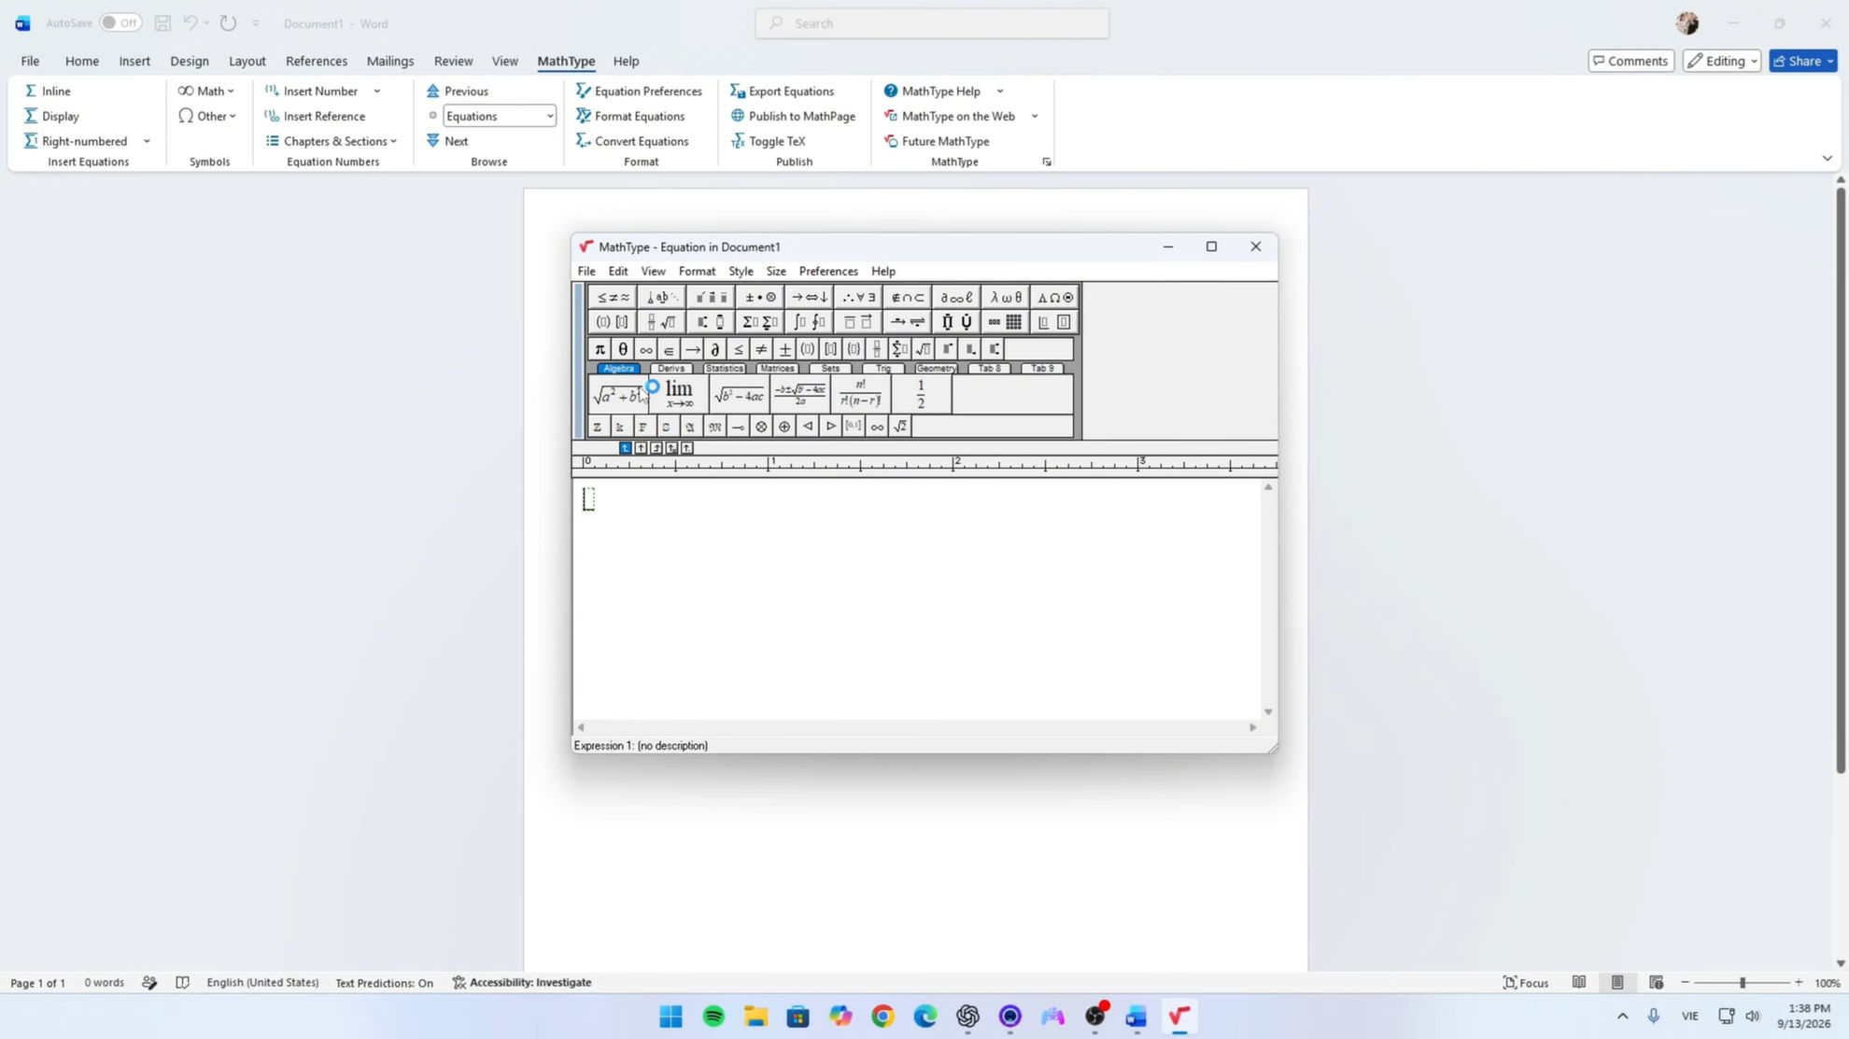Insert the limit x→∞ expression
This screenshot has height=1039, width=1849.
679,394
